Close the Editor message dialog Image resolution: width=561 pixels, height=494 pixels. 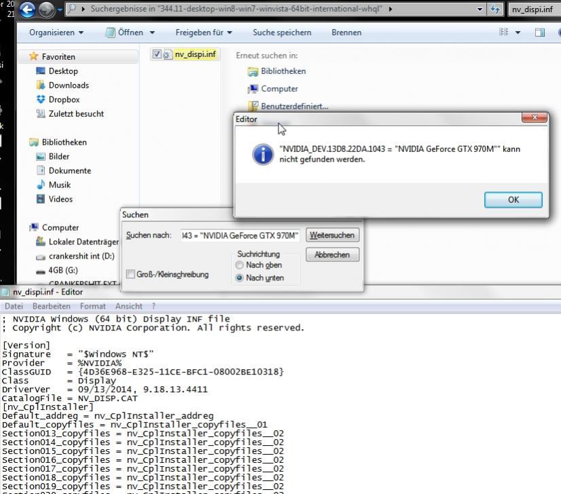point(535,117)
